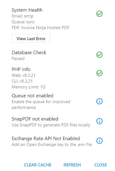Click the Queue not enabled title
This screenshot has height=171, width=115.
click(x=33, y=96)
